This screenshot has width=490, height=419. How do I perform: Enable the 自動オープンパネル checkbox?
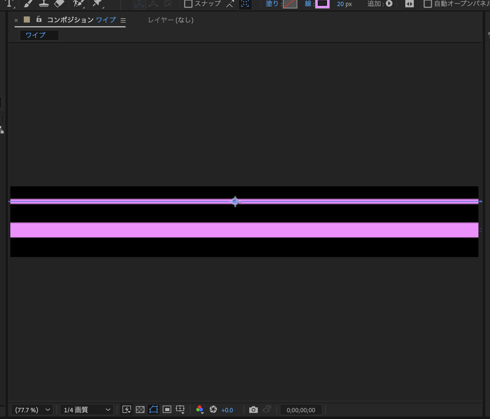[x=428, y=4]
